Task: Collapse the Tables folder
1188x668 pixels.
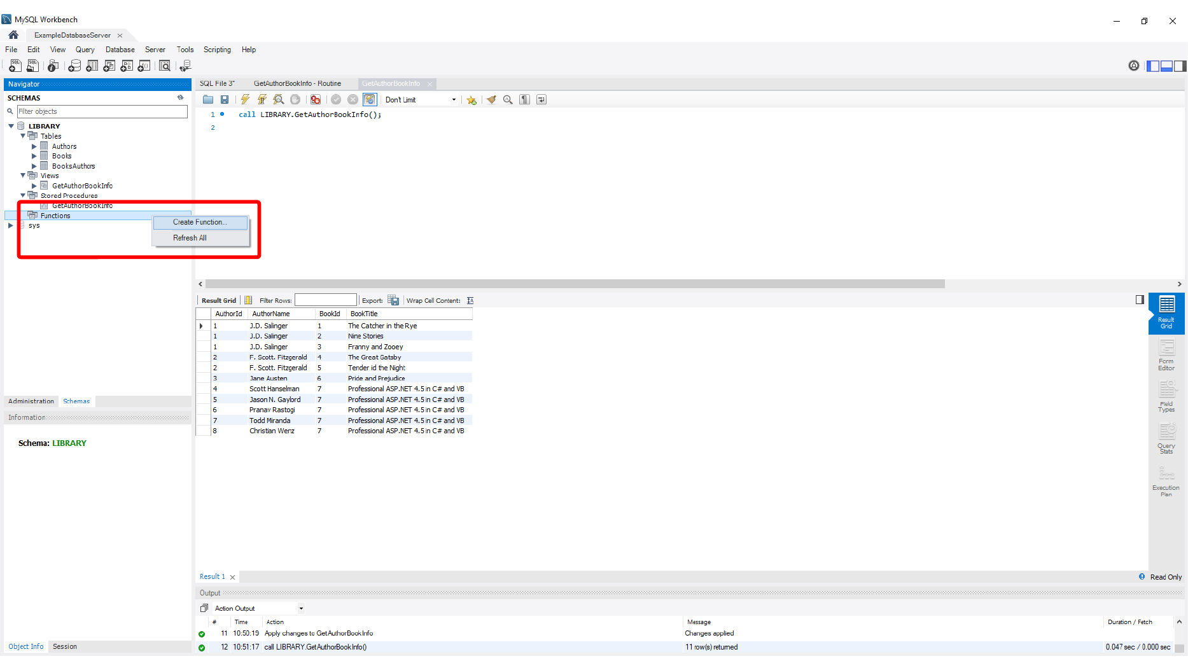Action: [x=23, y=136]
